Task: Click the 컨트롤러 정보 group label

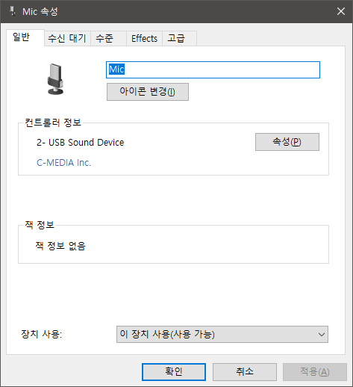Action: [x=53, y=123]
